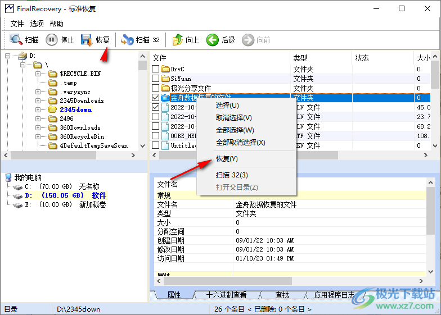
Task: Switch to the 十六进制查看 tab
Action: [x=226, y=295]
